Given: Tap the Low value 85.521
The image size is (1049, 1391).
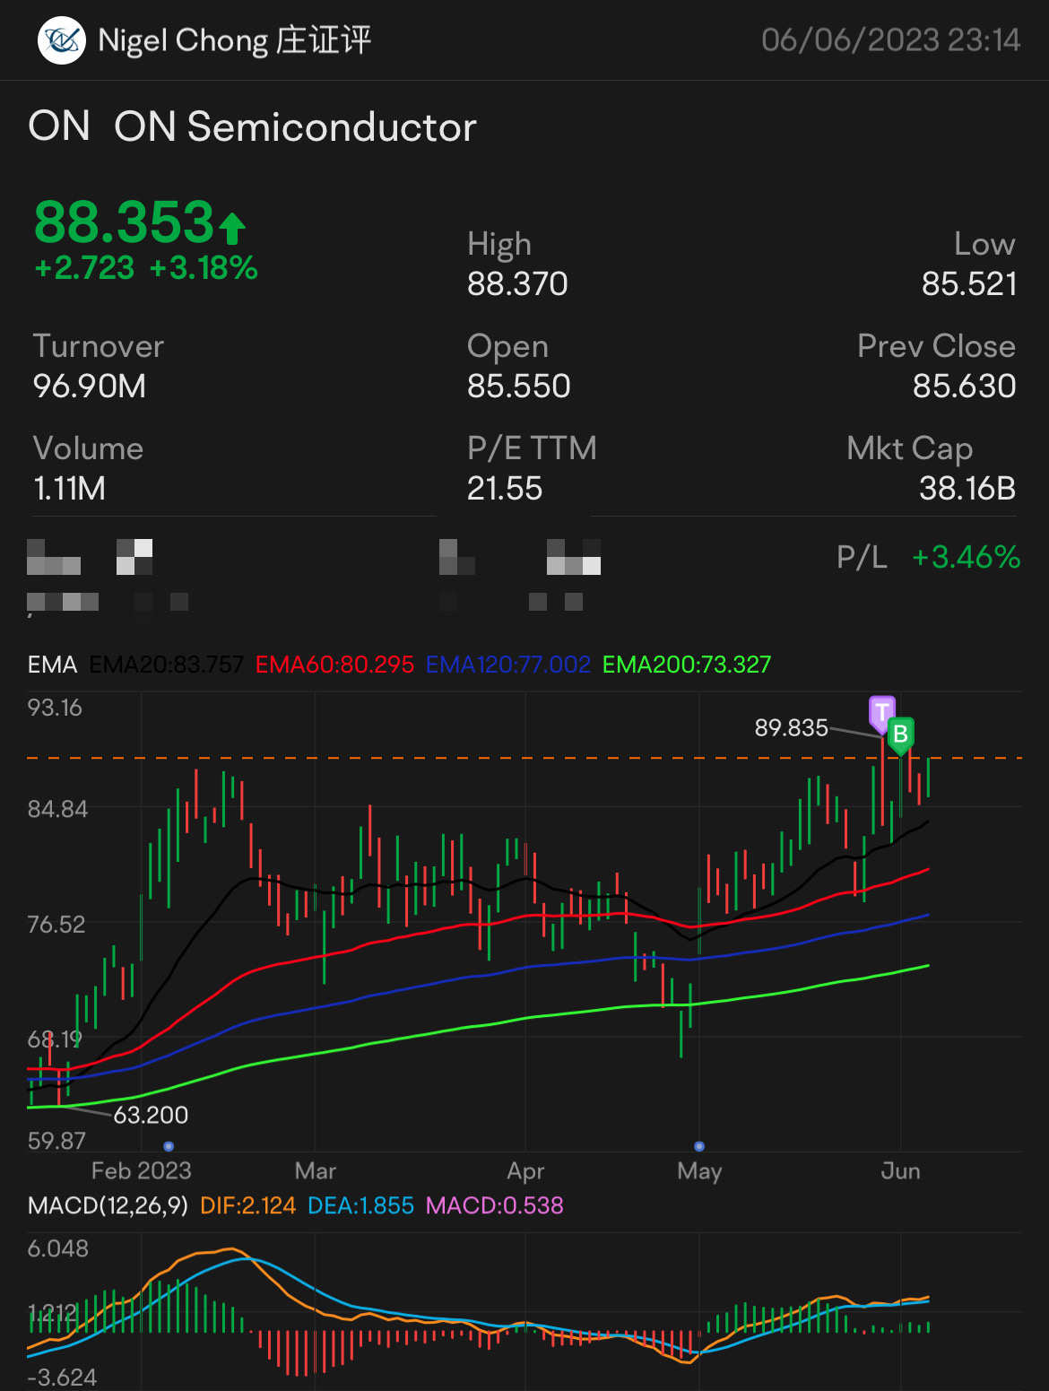Looking at the screenshot, I should 969,284.
